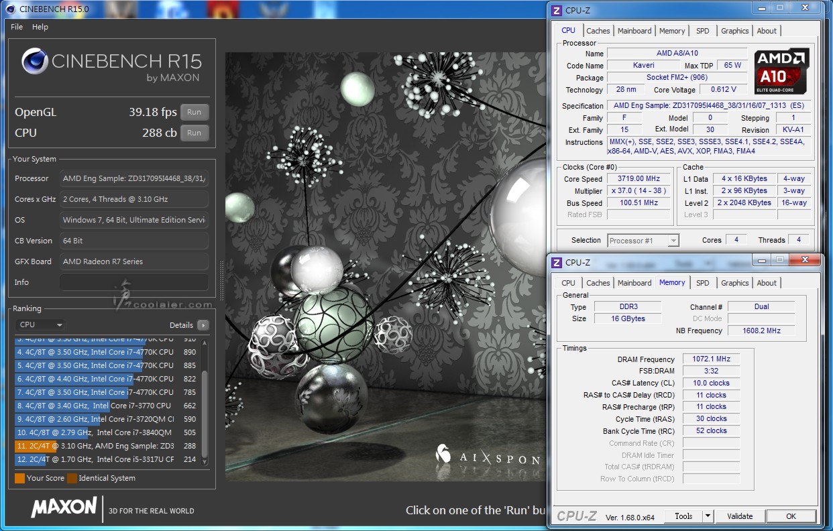Image resolution: width=833 pixels, height=531 pixels.
Task: Click the ranking list scroll-up arrow
Action: coord(205,343)
